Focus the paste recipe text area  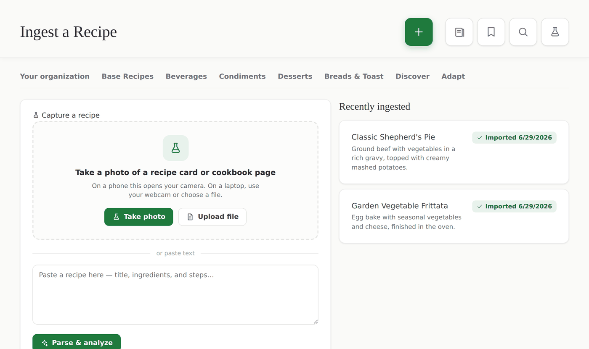click(175, 294)
